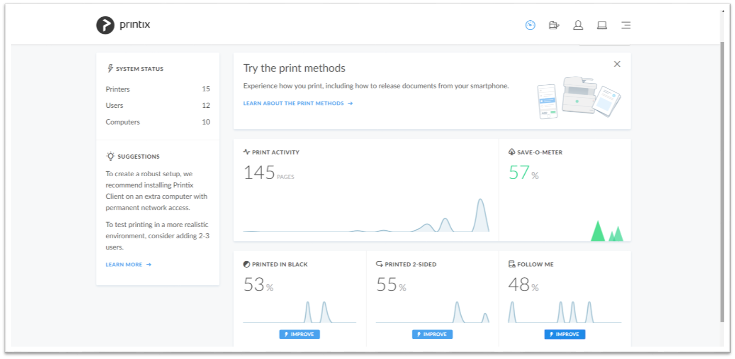The height and width of the screenshot is (359, 735).
Task: Click the SUGGESTIONS heading text
Action: pyautogui.click(x=139, y=156)
